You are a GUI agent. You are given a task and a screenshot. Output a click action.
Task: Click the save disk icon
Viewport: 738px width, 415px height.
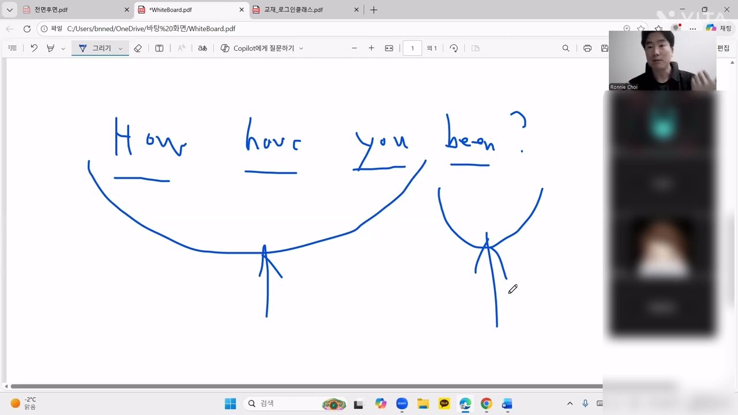click(604, 48)
